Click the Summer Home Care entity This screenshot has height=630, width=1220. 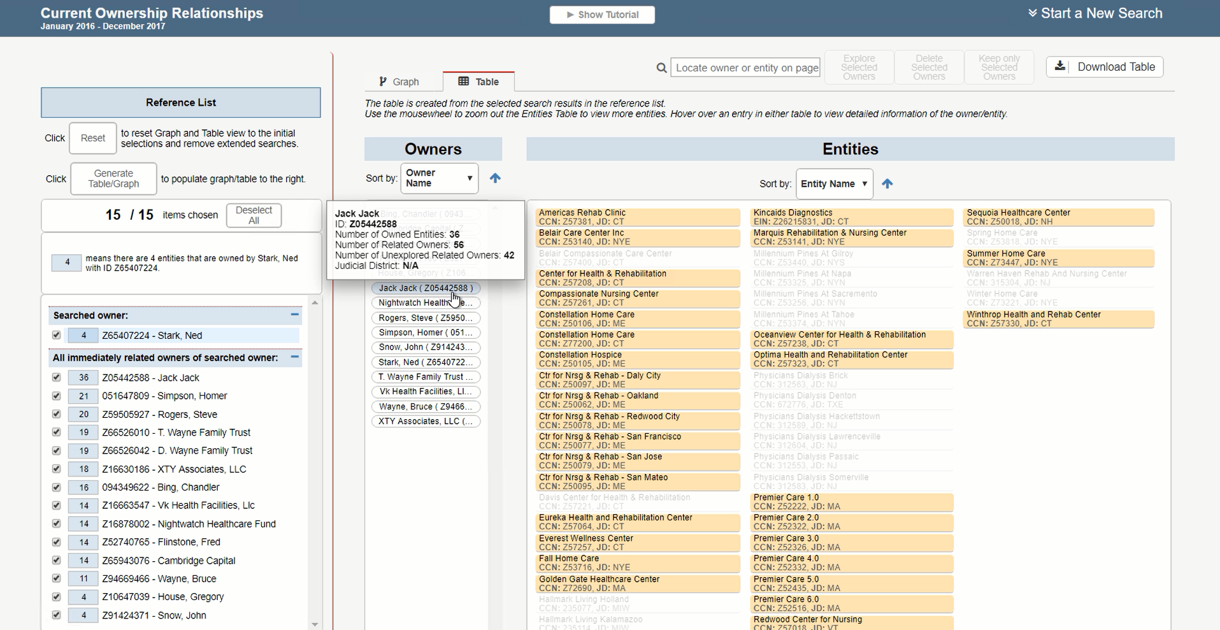tap(1058, 258)
